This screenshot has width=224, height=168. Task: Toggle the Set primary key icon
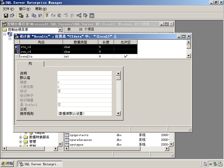click(x=47, y=16)
